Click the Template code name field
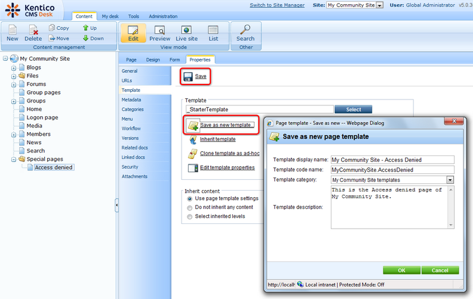Image resolution: width=473 pixels, height=299 pixels. tap(392, 170)
